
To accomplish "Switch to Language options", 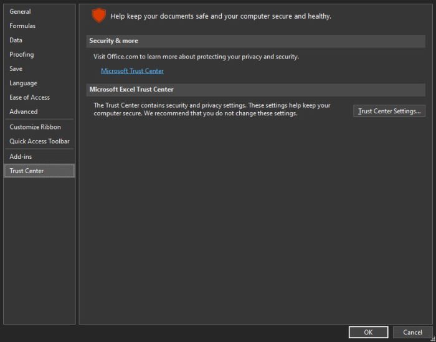I will click(x=24, y=83).
